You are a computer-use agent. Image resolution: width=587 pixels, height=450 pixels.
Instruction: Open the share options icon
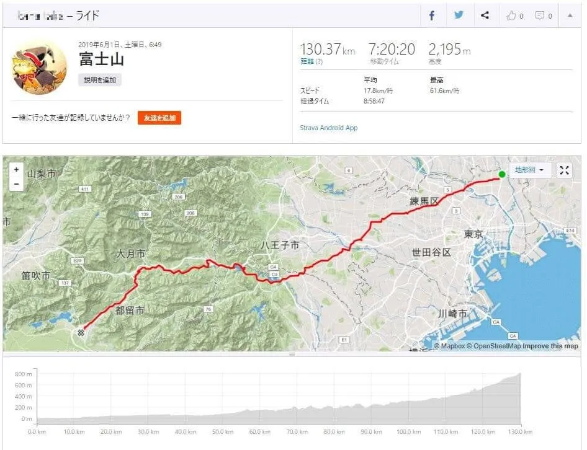coord(485,15)
